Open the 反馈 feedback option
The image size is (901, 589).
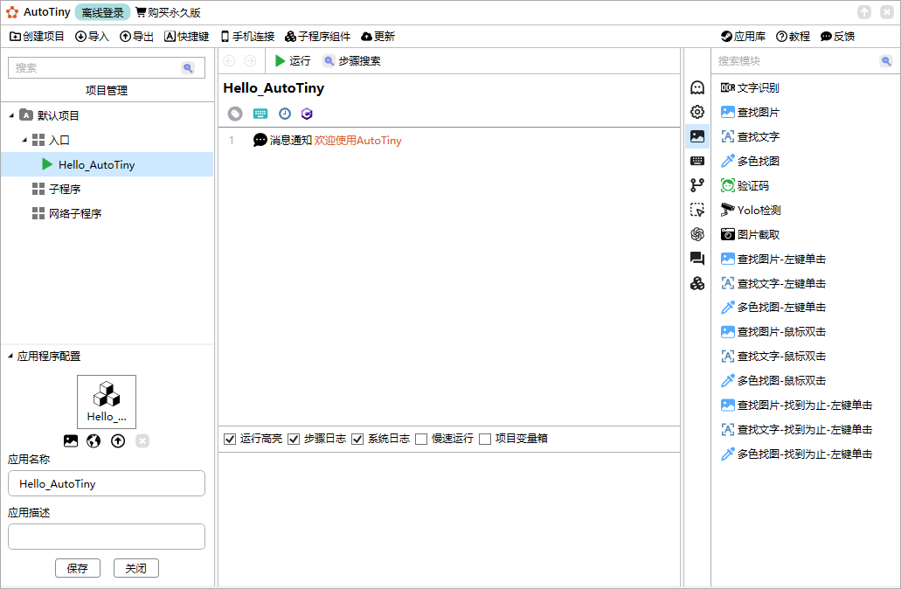pyautogui.click(x=838, y=36)
